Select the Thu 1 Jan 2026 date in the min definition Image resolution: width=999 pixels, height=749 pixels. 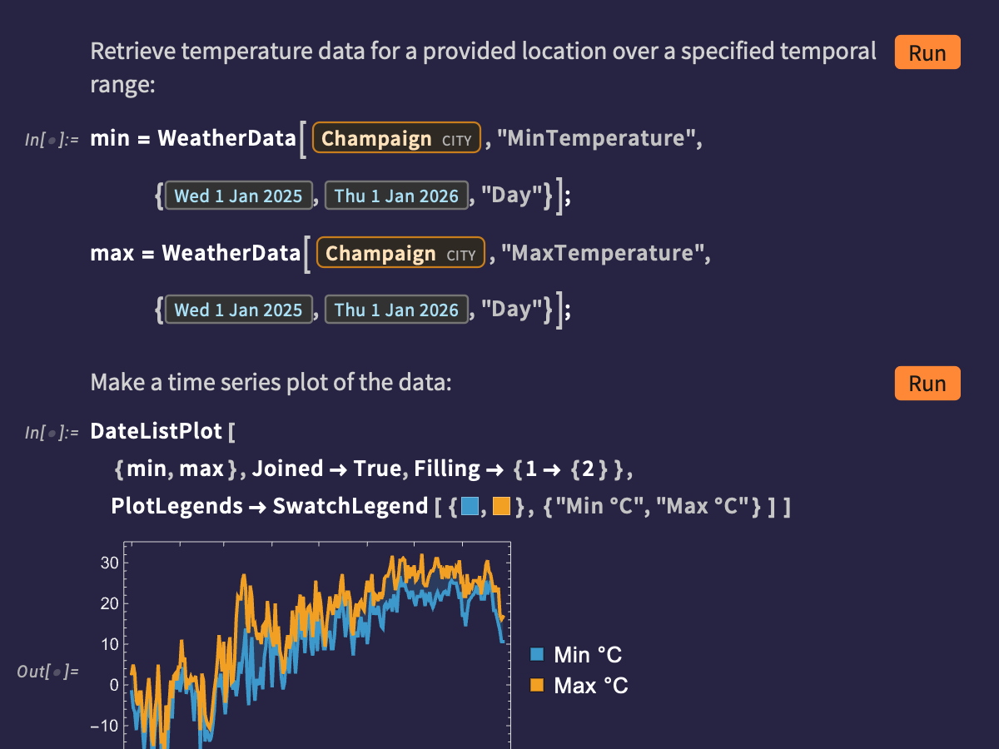coord(396,196)
